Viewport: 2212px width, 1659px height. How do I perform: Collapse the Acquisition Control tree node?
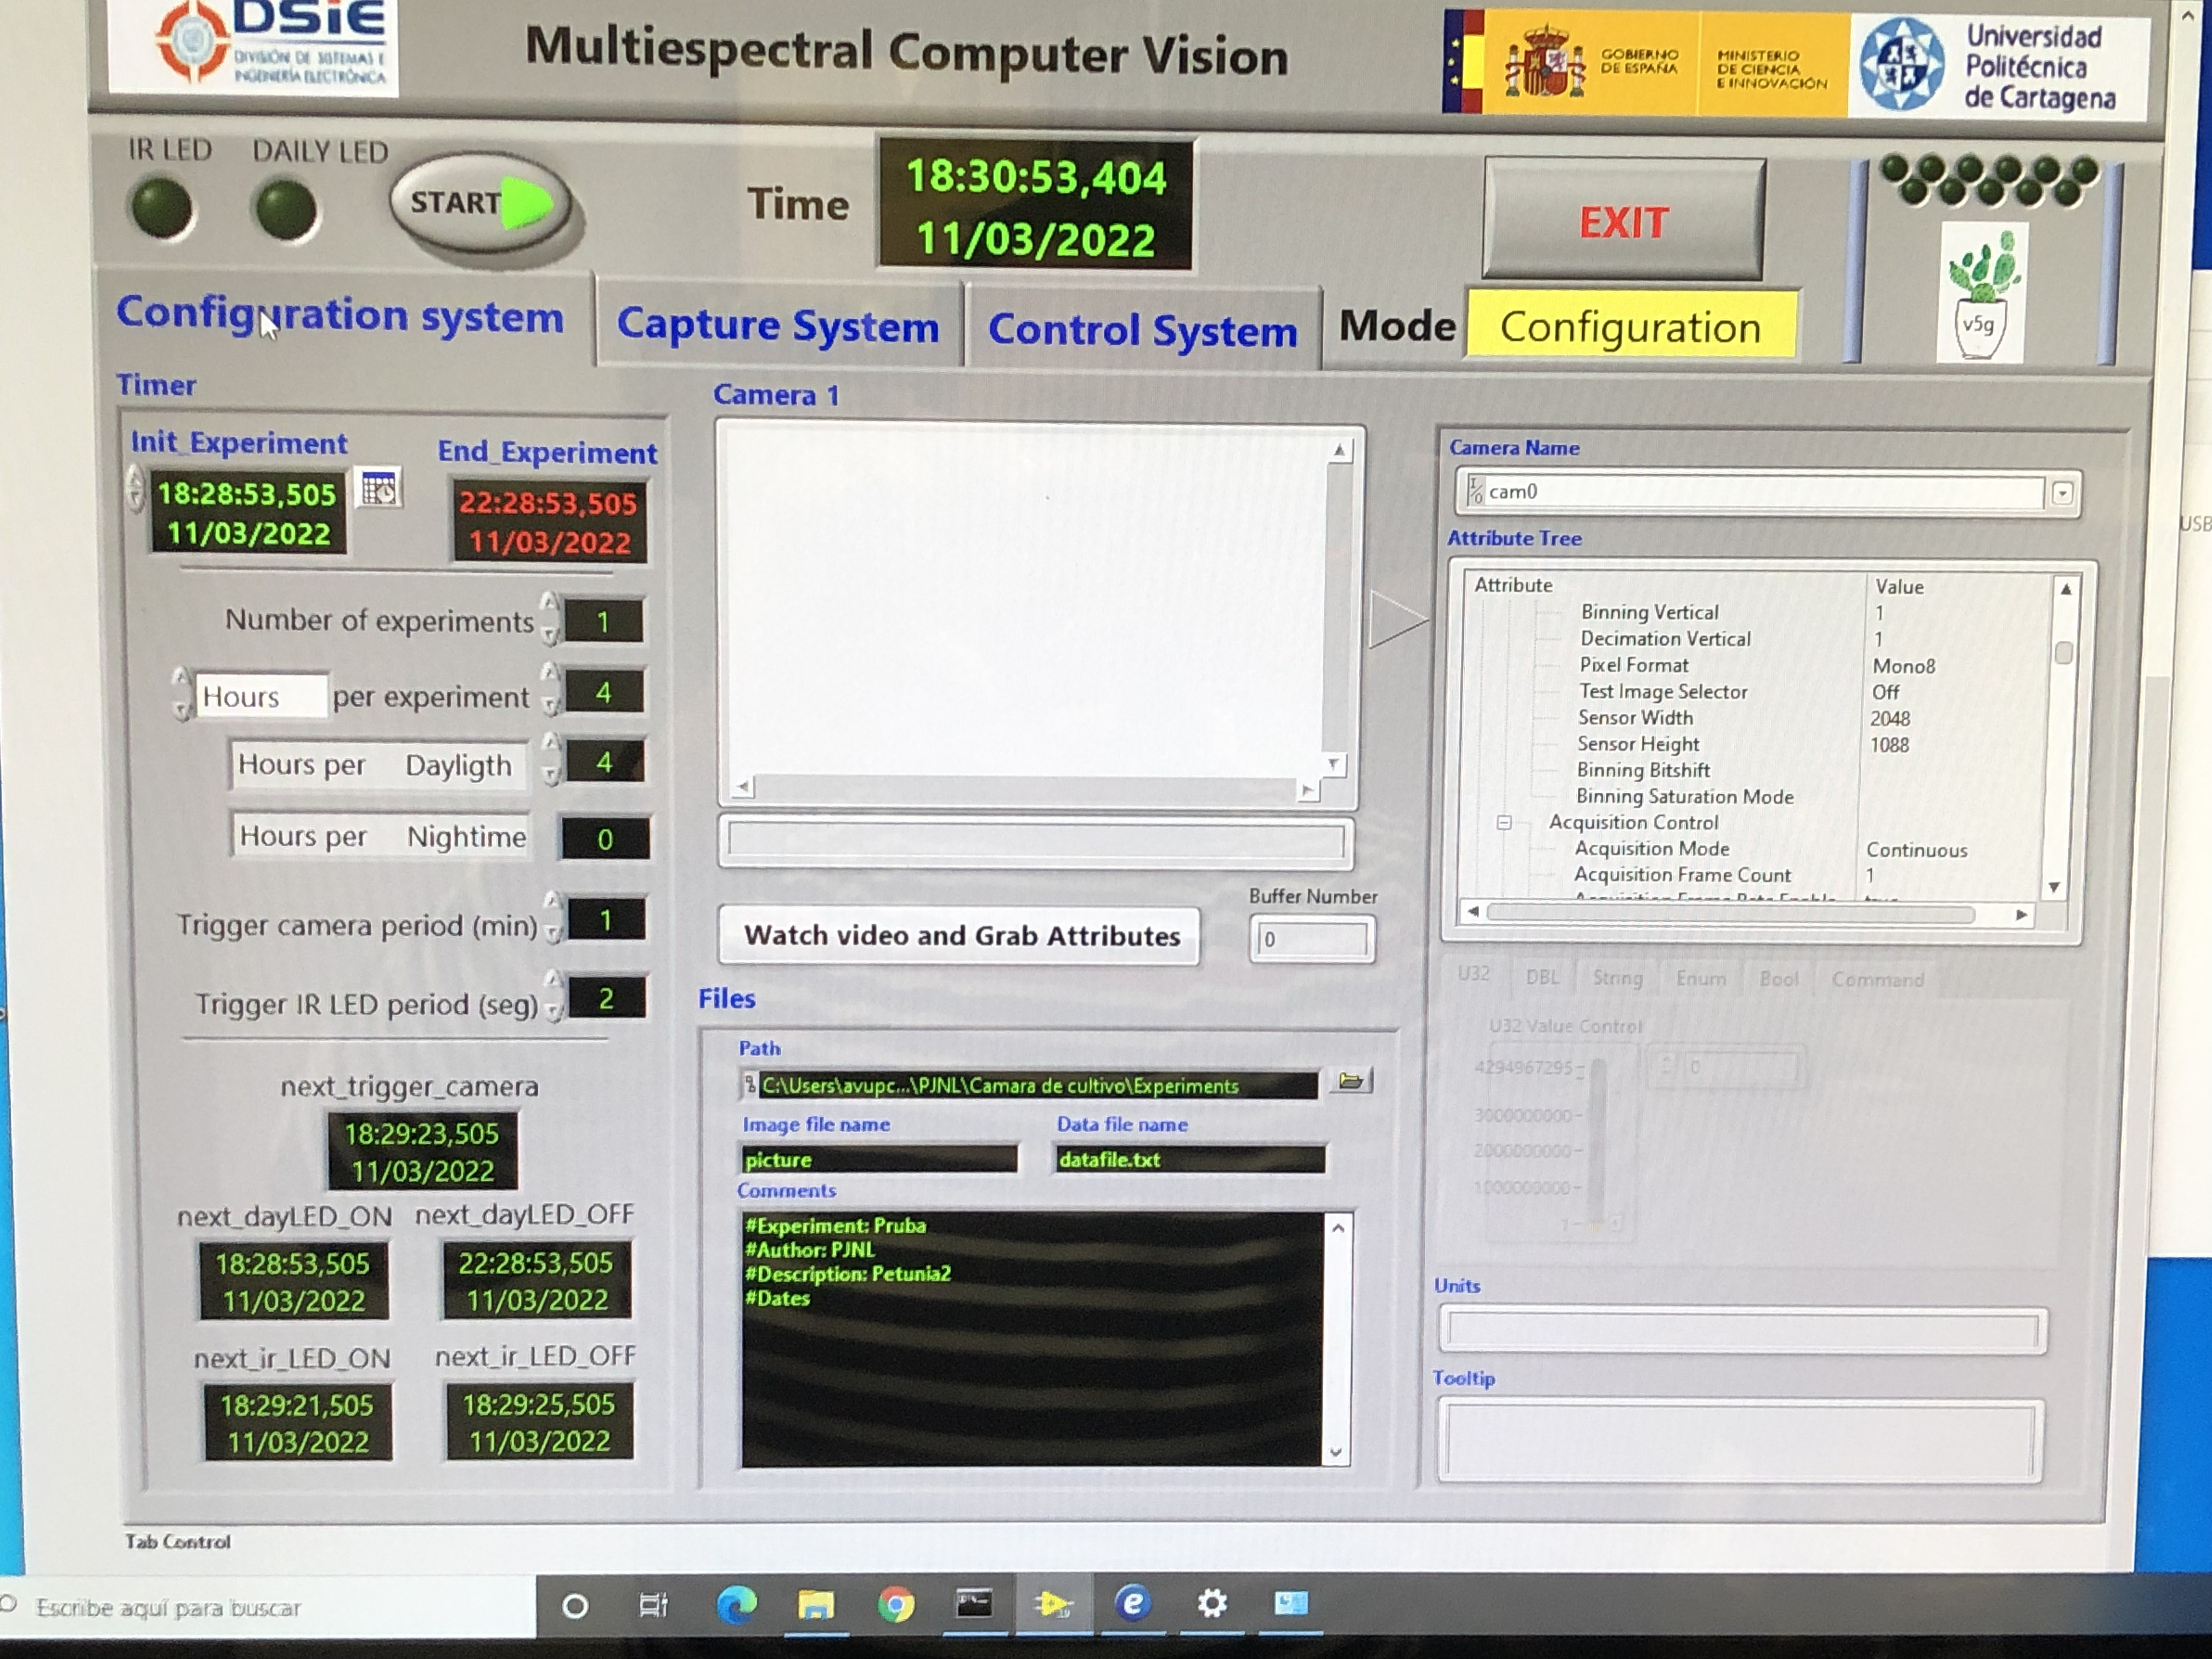pos(1503,823)
